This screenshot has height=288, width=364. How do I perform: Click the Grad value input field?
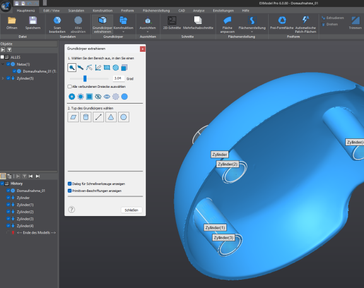[x=119, y=78]
